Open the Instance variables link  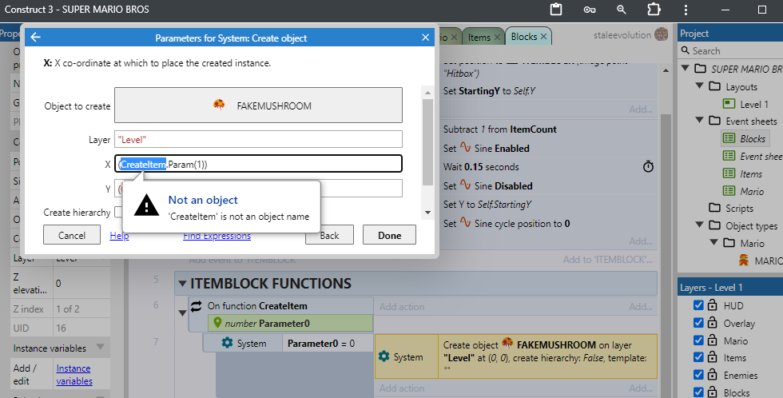click(74, 375)
